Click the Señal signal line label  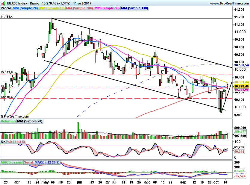point(28,162)
